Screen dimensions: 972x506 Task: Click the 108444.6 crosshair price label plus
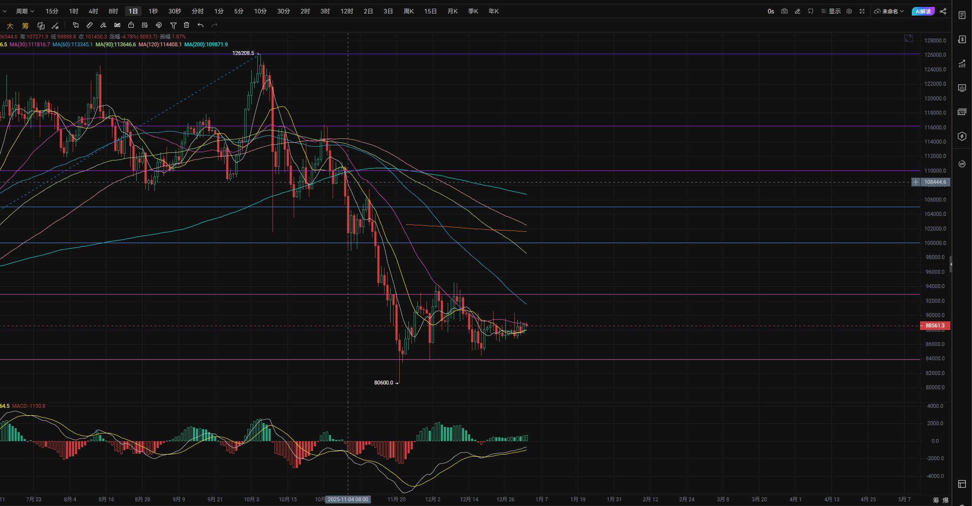click(x=916, y=182)
